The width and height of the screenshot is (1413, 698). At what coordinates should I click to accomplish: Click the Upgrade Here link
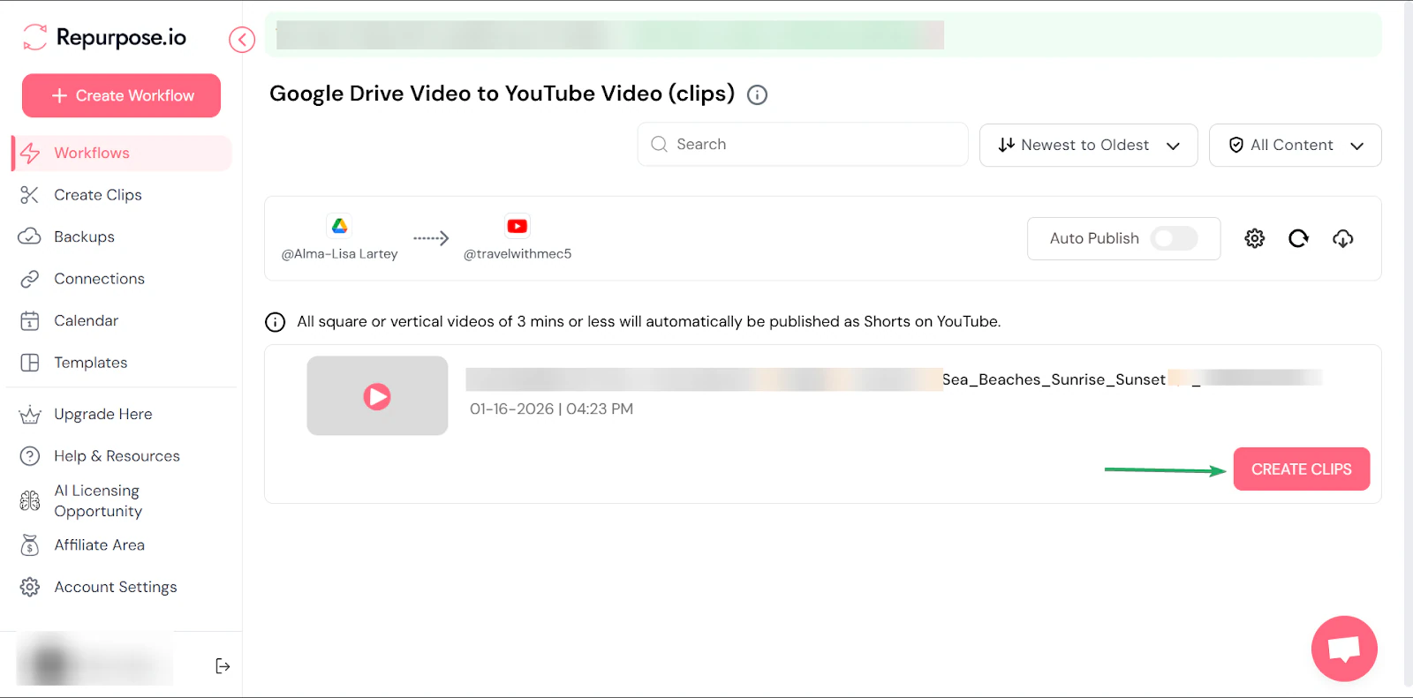[102, 414]
